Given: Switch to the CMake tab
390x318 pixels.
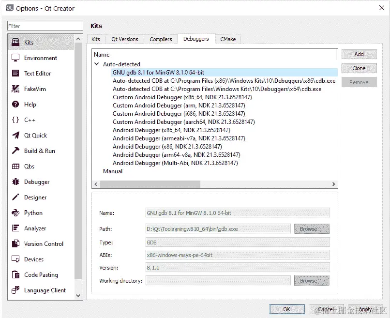Looking at the screenshot, I should (228, 39).
